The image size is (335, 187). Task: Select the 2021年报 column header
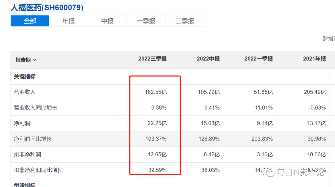314,59
